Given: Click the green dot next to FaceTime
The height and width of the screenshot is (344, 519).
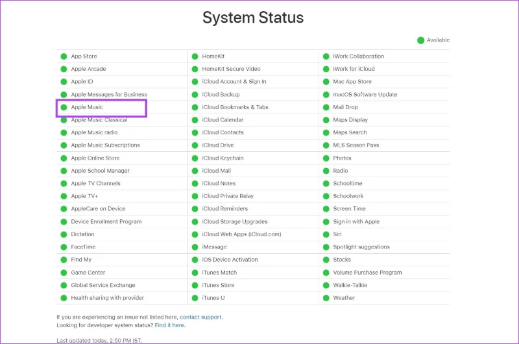Looking at the screenshot, I should (64, 247).
